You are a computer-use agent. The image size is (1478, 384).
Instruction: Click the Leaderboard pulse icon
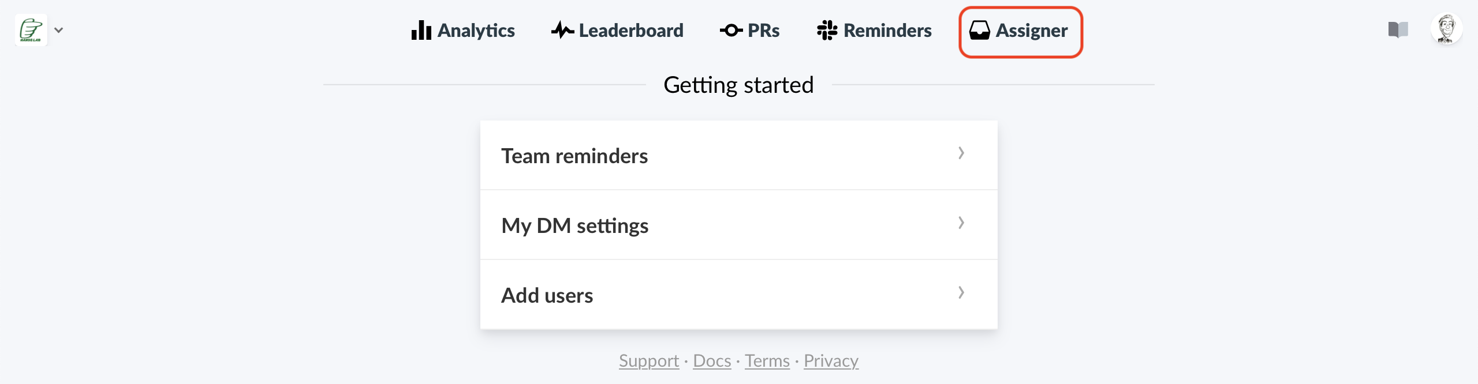tap(562, 30)
